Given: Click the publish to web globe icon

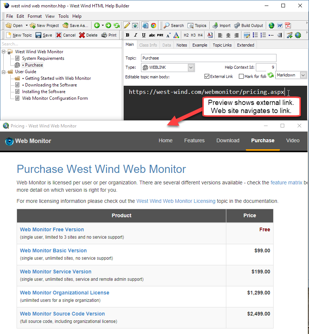Looking at the screenshot, I should [271, 25].
